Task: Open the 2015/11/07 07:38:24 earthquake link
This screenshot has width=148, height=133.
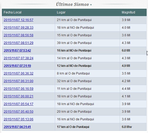Action: pos(19,58)
